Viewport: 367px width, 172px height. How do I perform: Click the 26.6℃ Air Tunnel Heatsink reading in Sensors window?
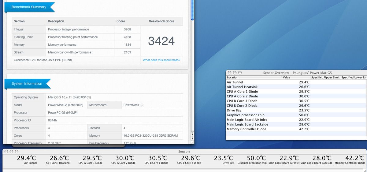click(59, 158)
